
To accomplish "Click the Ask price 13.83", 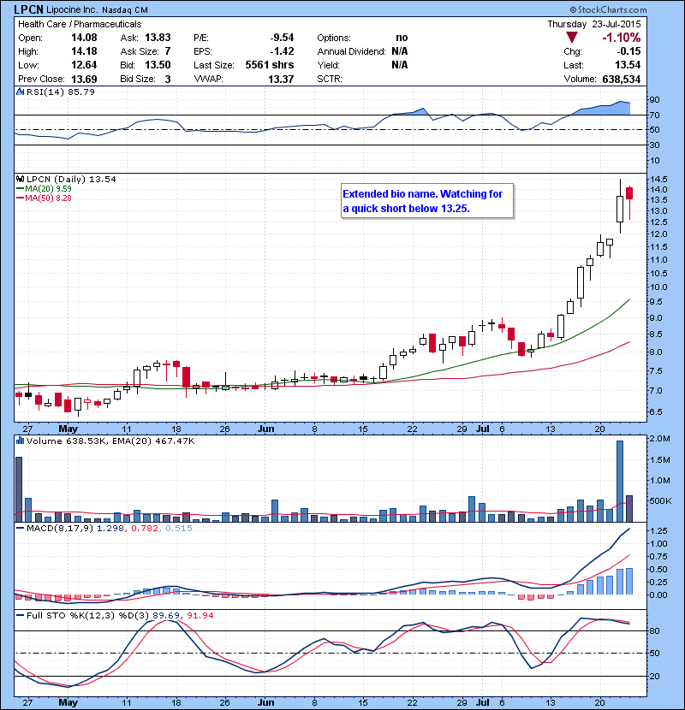I will tap(158, 38).
